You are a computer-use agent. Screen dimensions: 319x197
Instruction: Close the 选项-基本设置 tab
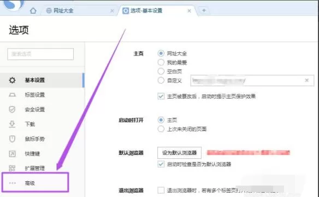coord(189,11)
